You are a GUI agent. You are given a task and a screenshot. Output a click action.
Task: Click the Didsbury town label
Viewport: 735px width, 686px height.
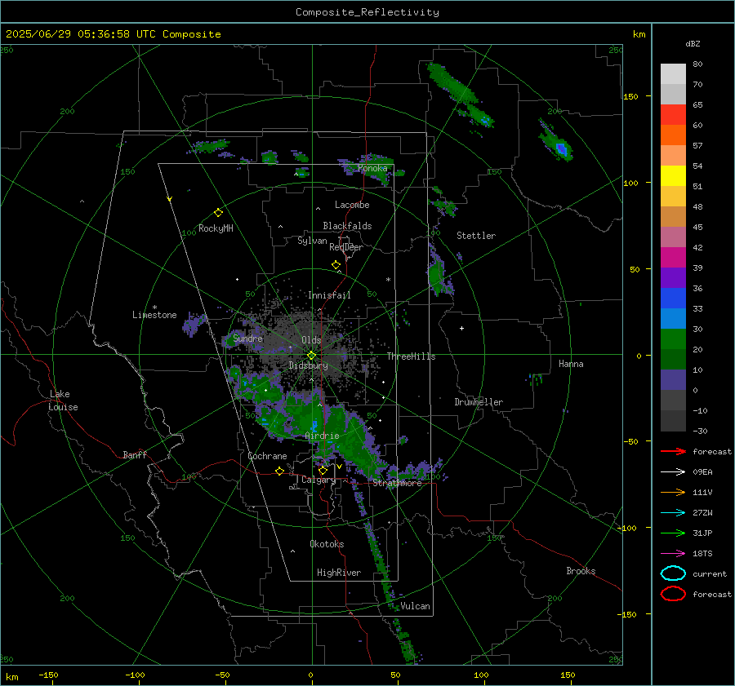(x=309, y=365)
